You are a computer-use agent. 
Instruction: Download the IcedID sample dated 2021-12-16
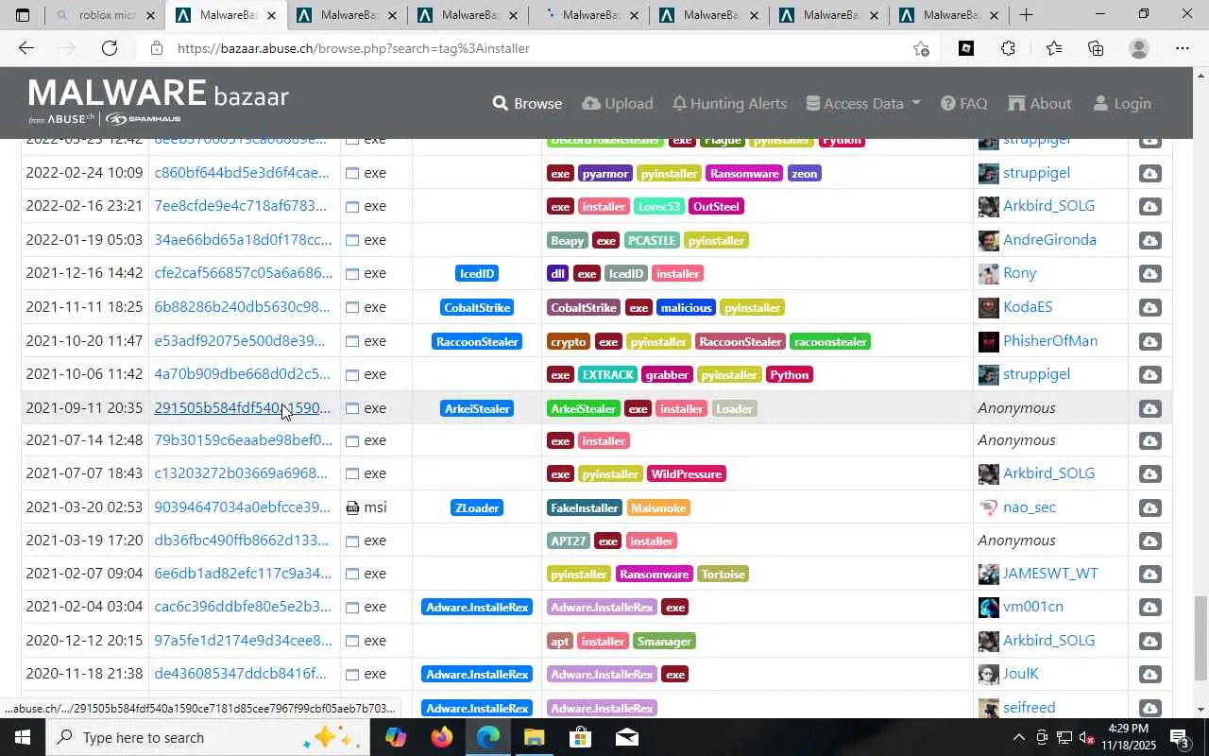tap(1149, 274)
